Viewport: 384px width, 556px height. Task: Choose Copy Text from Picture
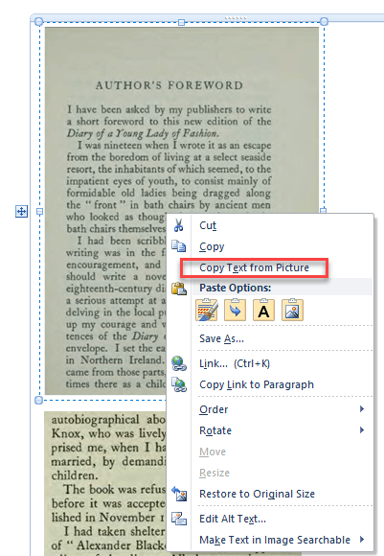254,267
